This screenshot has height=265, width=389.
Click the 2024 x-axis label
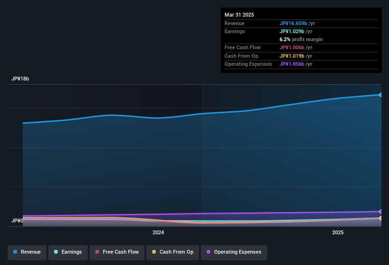pos(158,232)
